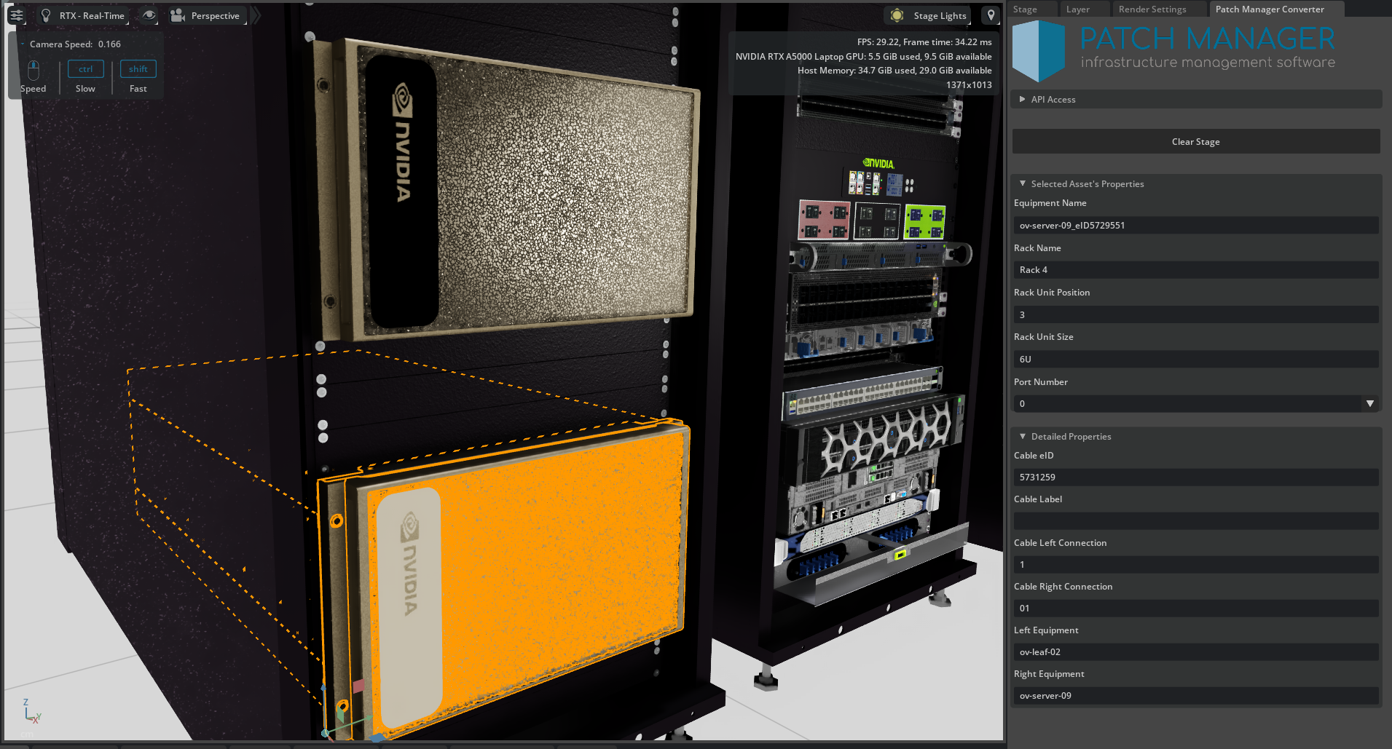Click the Cable eID field
Screen dimensions: 1392x749
coord(1196,477)
